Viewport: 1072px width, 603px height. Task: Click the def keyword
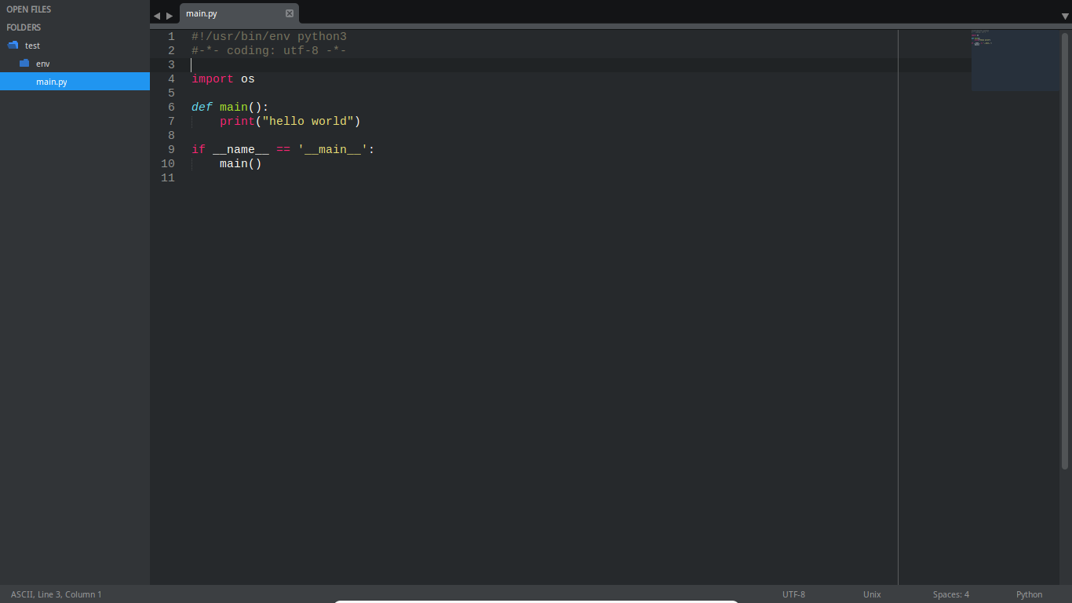click(202, 108)
